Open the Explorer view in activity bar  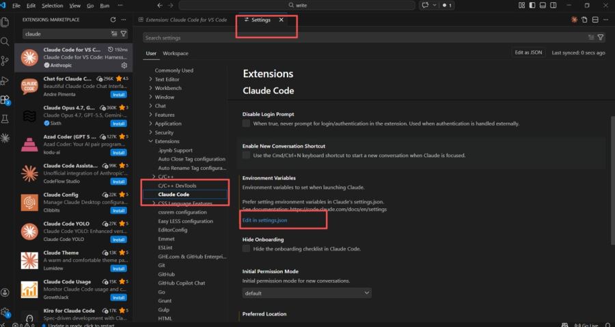pos(5,22)
